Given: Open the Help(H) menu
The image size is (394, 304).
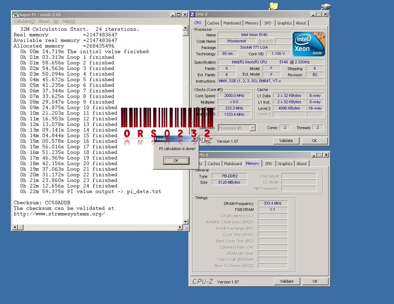Looking at the screenshot, I should [69, 21].
